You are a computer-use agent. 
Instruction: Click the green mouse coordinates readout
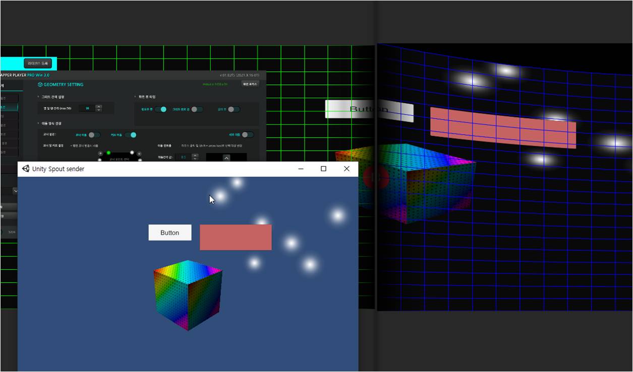tap(215, 84)
